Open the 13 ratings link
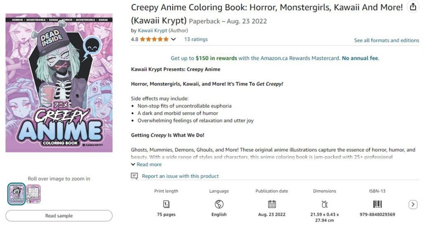The image size is (423, 228). pyautogui.click(x=196, y=40)
